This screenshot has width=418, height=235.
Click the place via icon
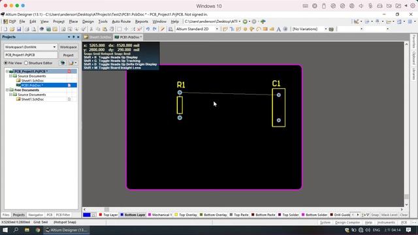point(252,29)
